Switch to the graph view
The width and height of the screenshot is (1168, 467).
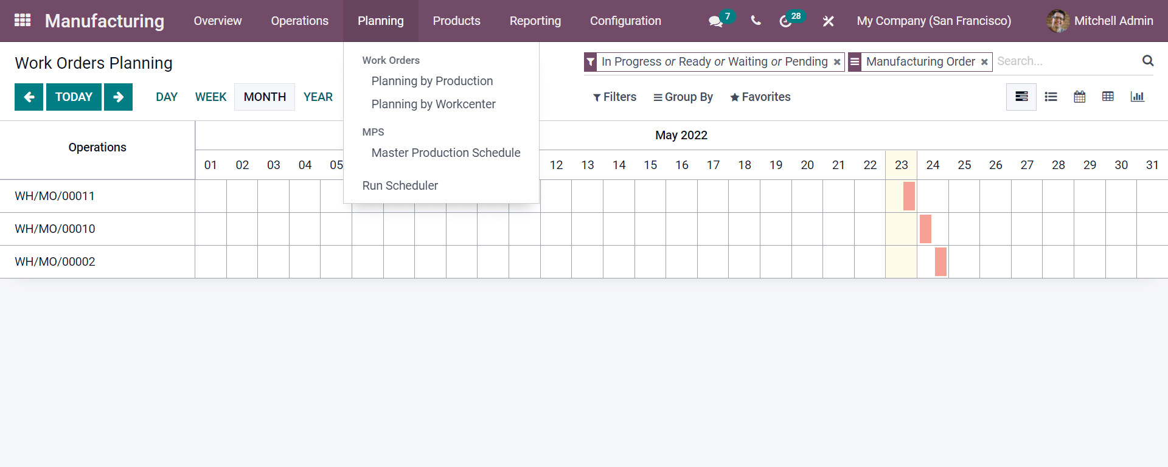tap(1137, 97)
